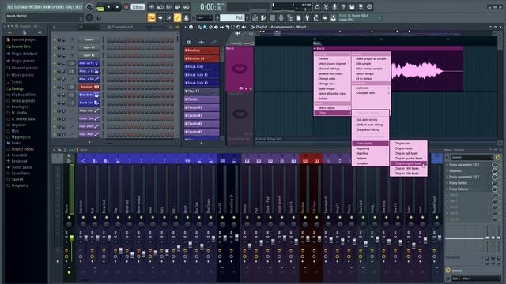Open Sliced audio browser folder
The height and width of the screenshot is (284, 506).
tap(21, 167)
